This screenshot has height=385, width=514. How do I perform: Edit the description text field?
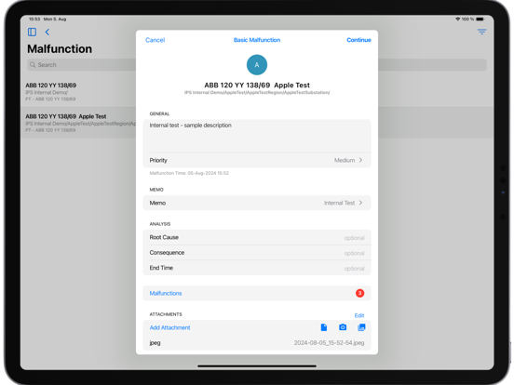(257, 136)
